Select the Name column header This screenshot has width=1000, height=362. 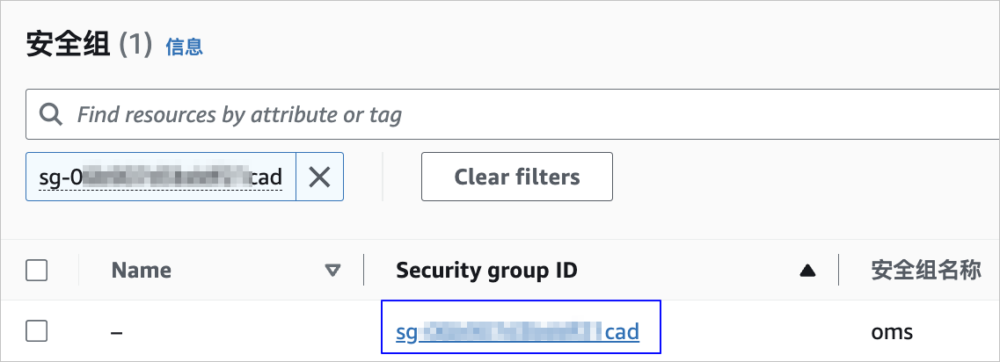pos(141,271)
